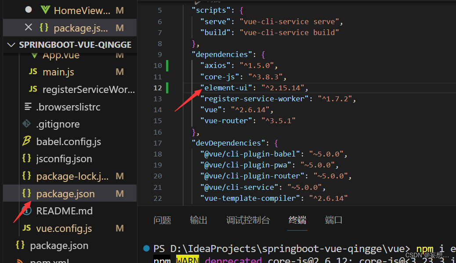
Task: Click the info icon beside README.md
Action: pyautogui.click(x=26, y=210)
